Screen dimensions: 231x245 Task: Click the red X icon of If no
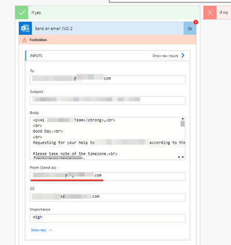tap(210, 13)
